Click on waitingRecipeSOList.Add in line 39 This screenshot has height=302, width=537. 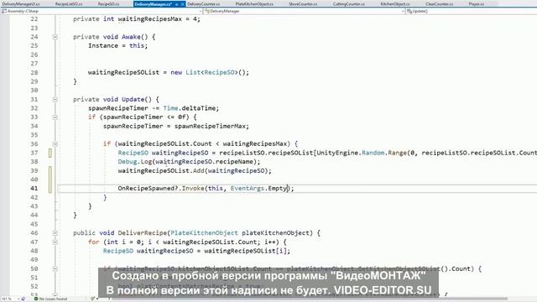(x=161, y=170)
